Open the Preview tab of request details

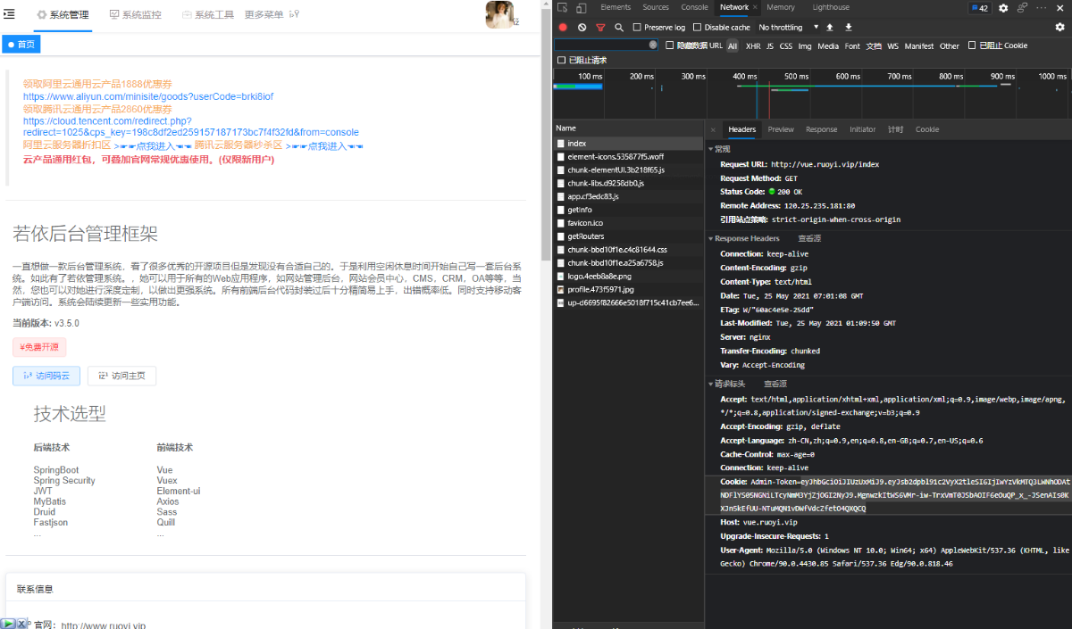(781, 129)
